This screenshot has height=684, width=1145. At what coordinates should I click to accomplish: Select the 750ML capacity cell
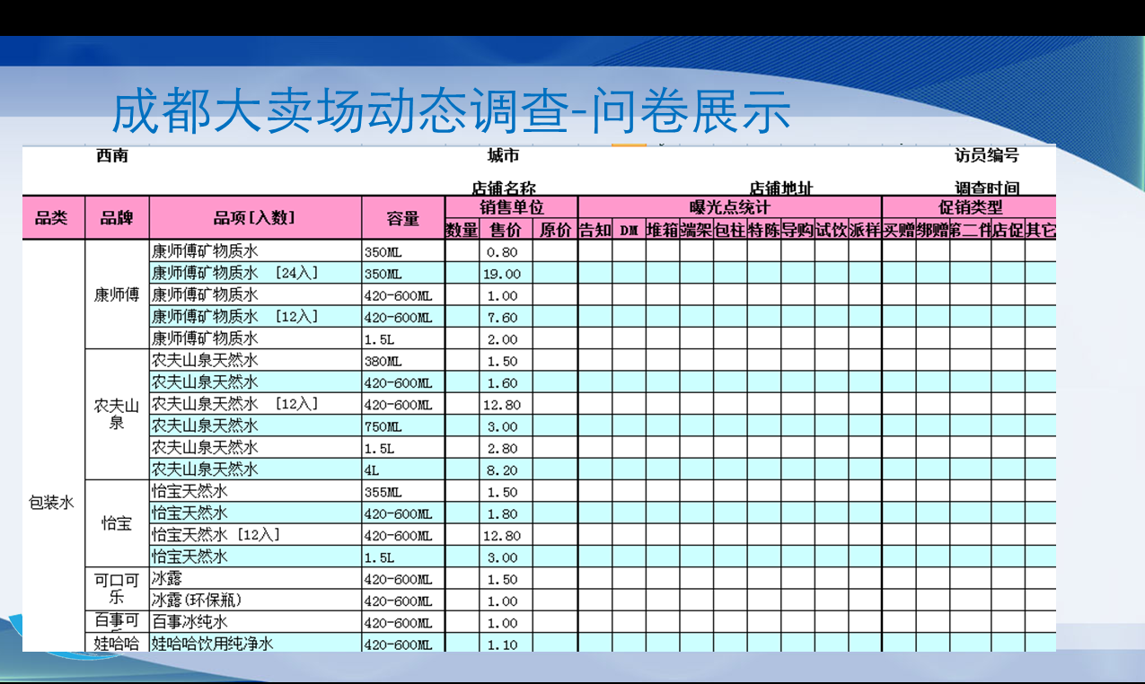coord(403,425)
